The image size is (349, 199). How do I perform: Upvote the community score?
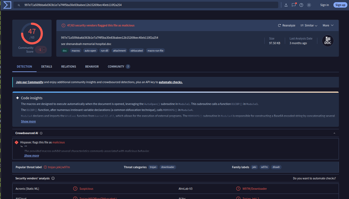pyautogui.click(x=44, y=48)
